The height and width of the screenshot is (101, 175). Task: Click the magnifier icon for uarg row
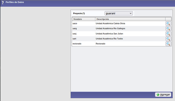click(168, 29)
